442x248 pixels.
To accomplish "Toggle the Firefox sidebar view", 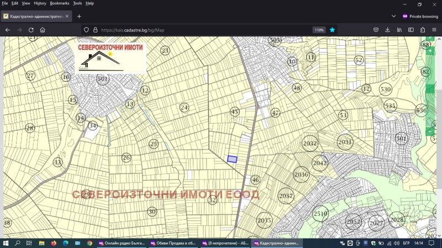I will (411, 30).
